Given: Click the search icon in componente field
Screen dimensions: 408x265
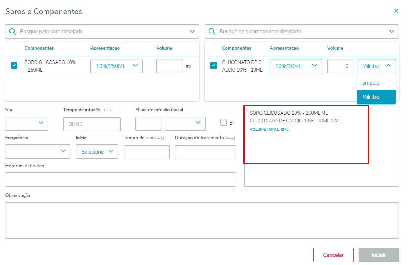Looking at the screenshot, I should (x=212, y=32).
